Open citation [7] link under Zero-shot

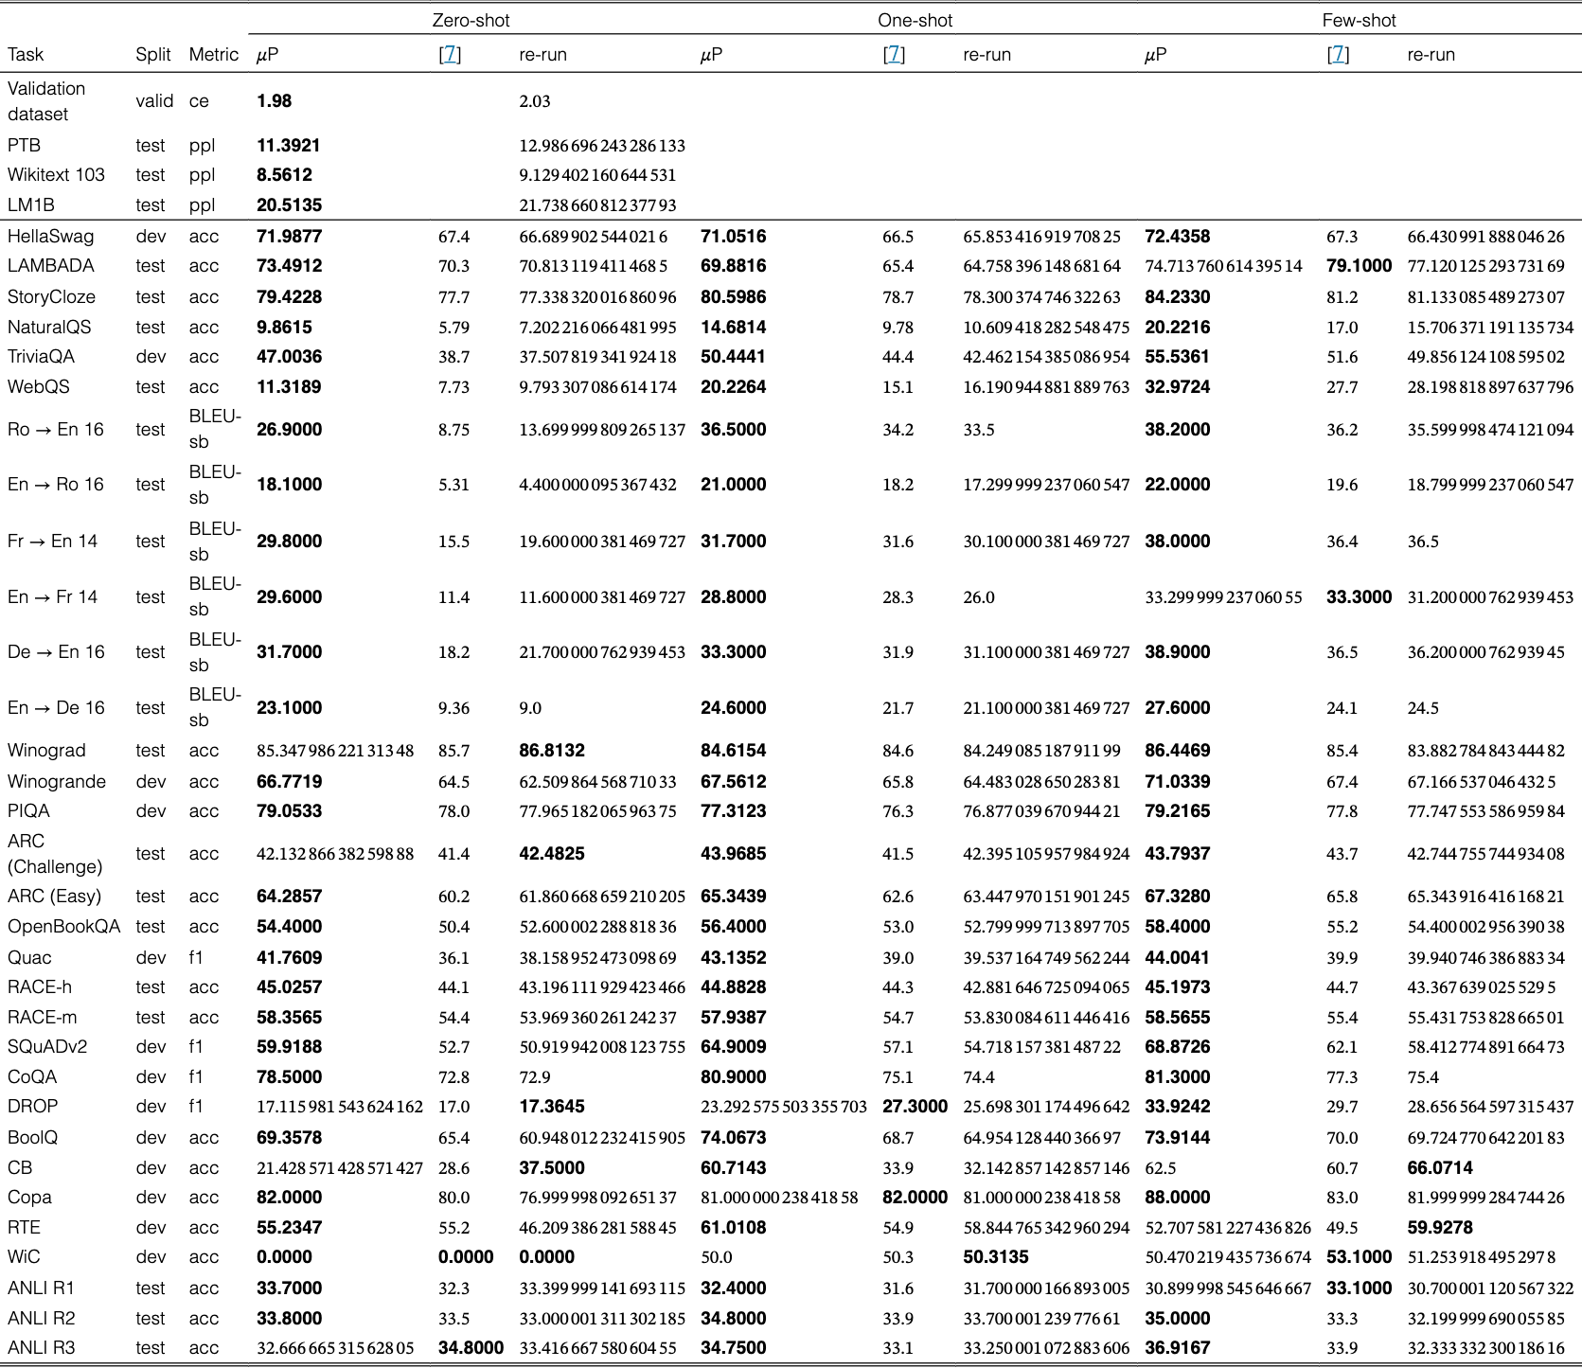(450, 55)
